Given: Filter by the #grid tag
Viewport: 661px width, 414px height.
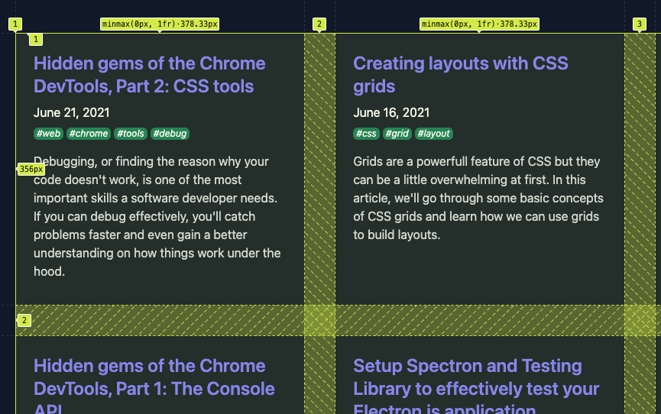Looking at the screenshot, I should [x=397, y=134].
